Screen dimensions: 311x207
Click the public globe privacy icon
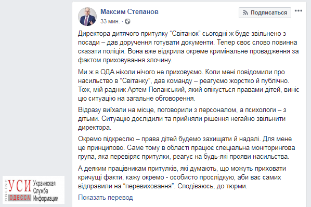pos(127,21)
